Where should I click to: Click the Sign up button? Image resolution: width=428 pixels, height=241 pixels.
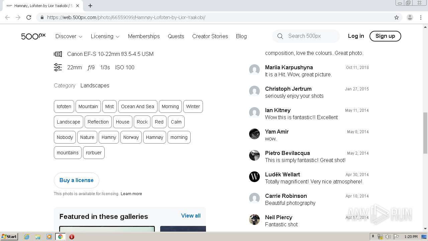point(385,36)
